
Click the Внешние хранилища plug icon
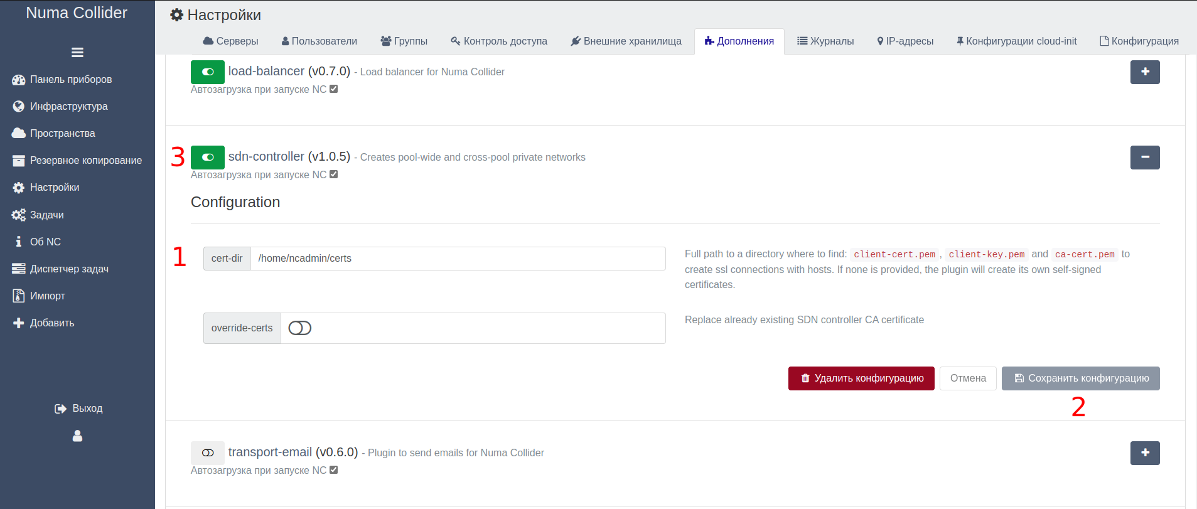tap(576, 41)
